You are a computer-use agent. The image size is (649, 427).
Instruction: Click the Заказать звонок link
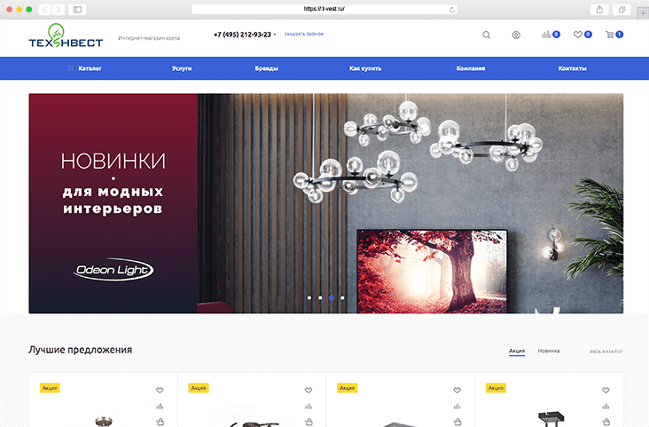tap(304, 34)
